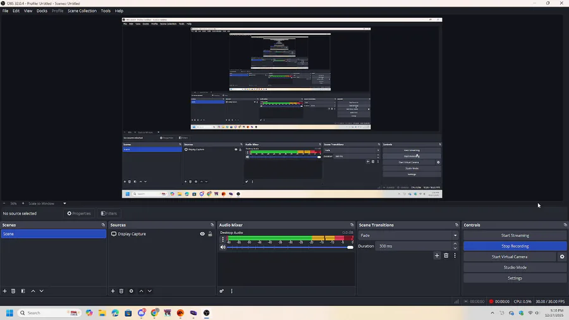Open transition properties three-dot menu
Viewport: 569px width, 320px height.
[455, 255]
